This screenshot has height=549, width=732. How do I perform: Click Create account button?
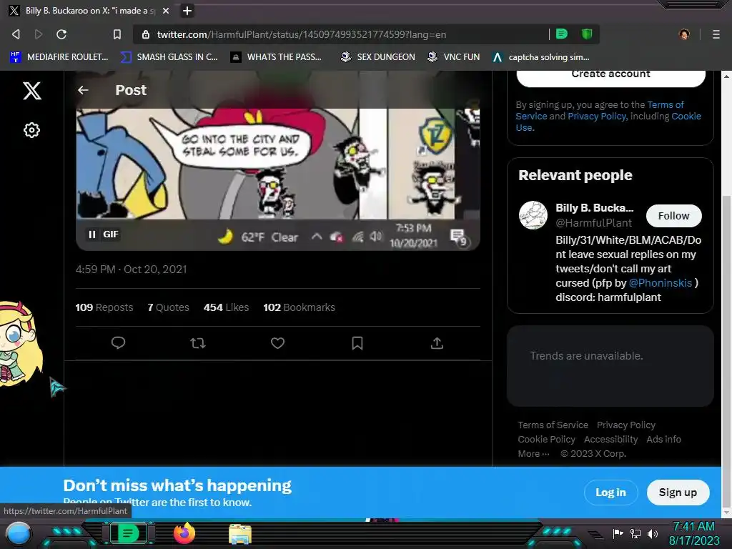tap(610, 74)
